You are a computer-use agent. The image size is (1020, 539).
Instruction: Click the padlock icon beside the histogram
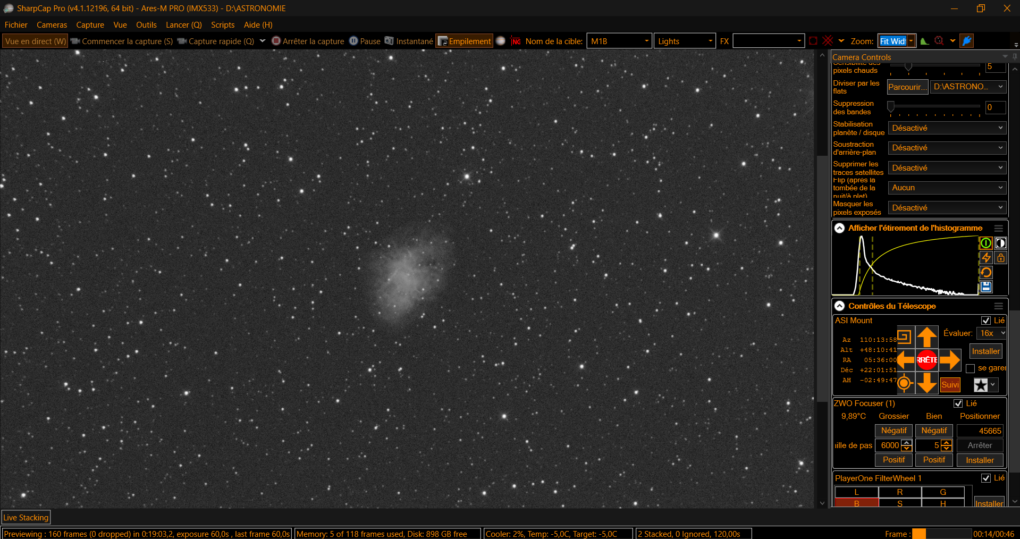(x=1000, y=258)
